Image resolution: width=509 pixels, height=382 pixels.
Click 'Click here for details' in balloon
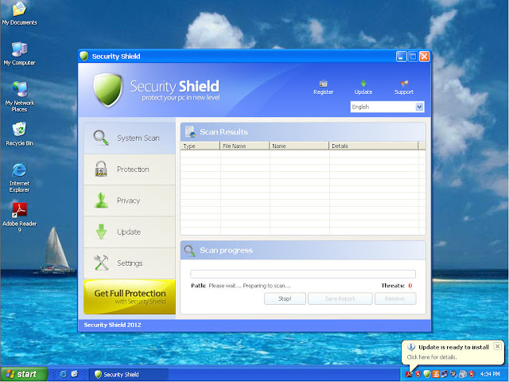pyautogui.click(x=432, y=357)
